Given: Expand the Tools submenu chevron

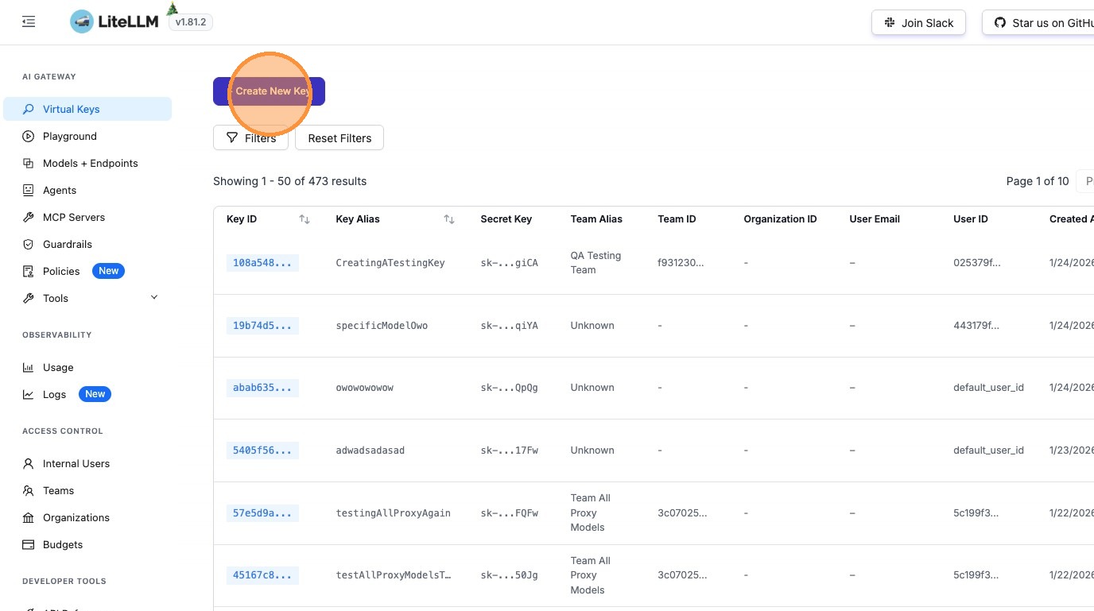Looking at the screenshot, I should [x=154, y=298].
